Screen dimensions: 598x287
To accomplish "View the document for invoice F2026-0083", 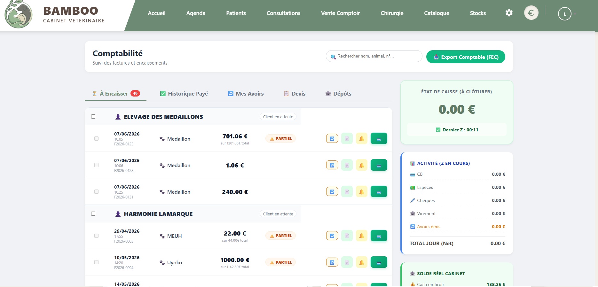I will click(347, 236).
